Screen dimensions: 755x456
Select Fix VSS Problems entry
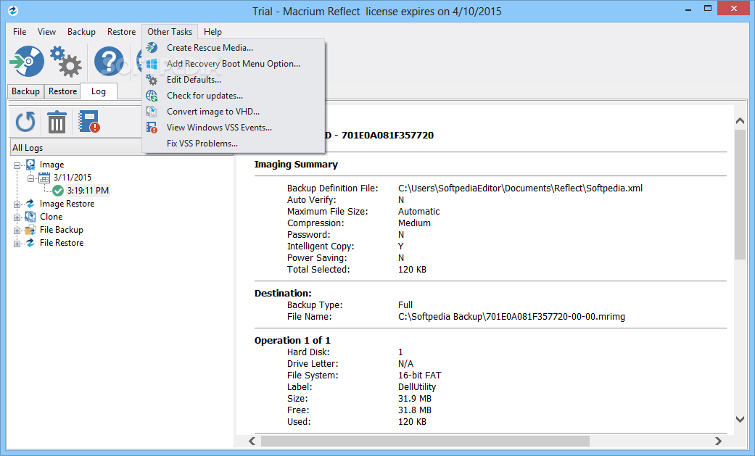point(234,143)
